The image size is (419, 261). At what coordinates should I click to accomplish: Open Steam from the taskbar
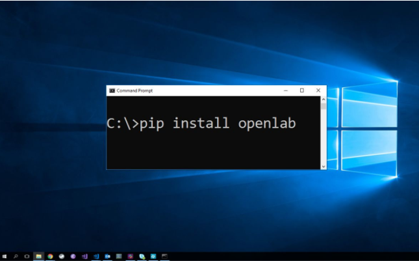[x=62, y=256]
